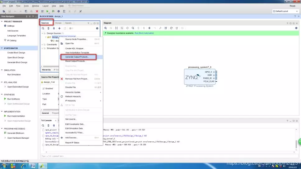301x169 pixels.
Task: Open the Flow menu
Action: click(18, 6)
